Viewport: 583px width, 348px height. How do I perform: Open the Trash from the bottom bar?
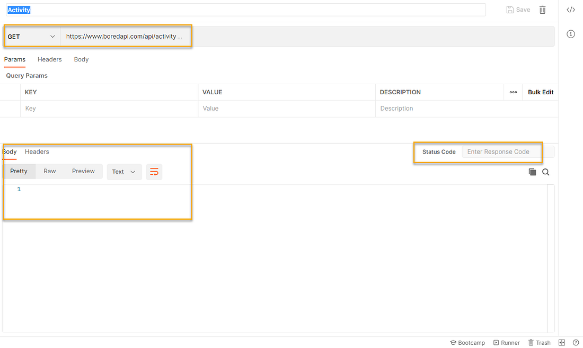(539, 342)
